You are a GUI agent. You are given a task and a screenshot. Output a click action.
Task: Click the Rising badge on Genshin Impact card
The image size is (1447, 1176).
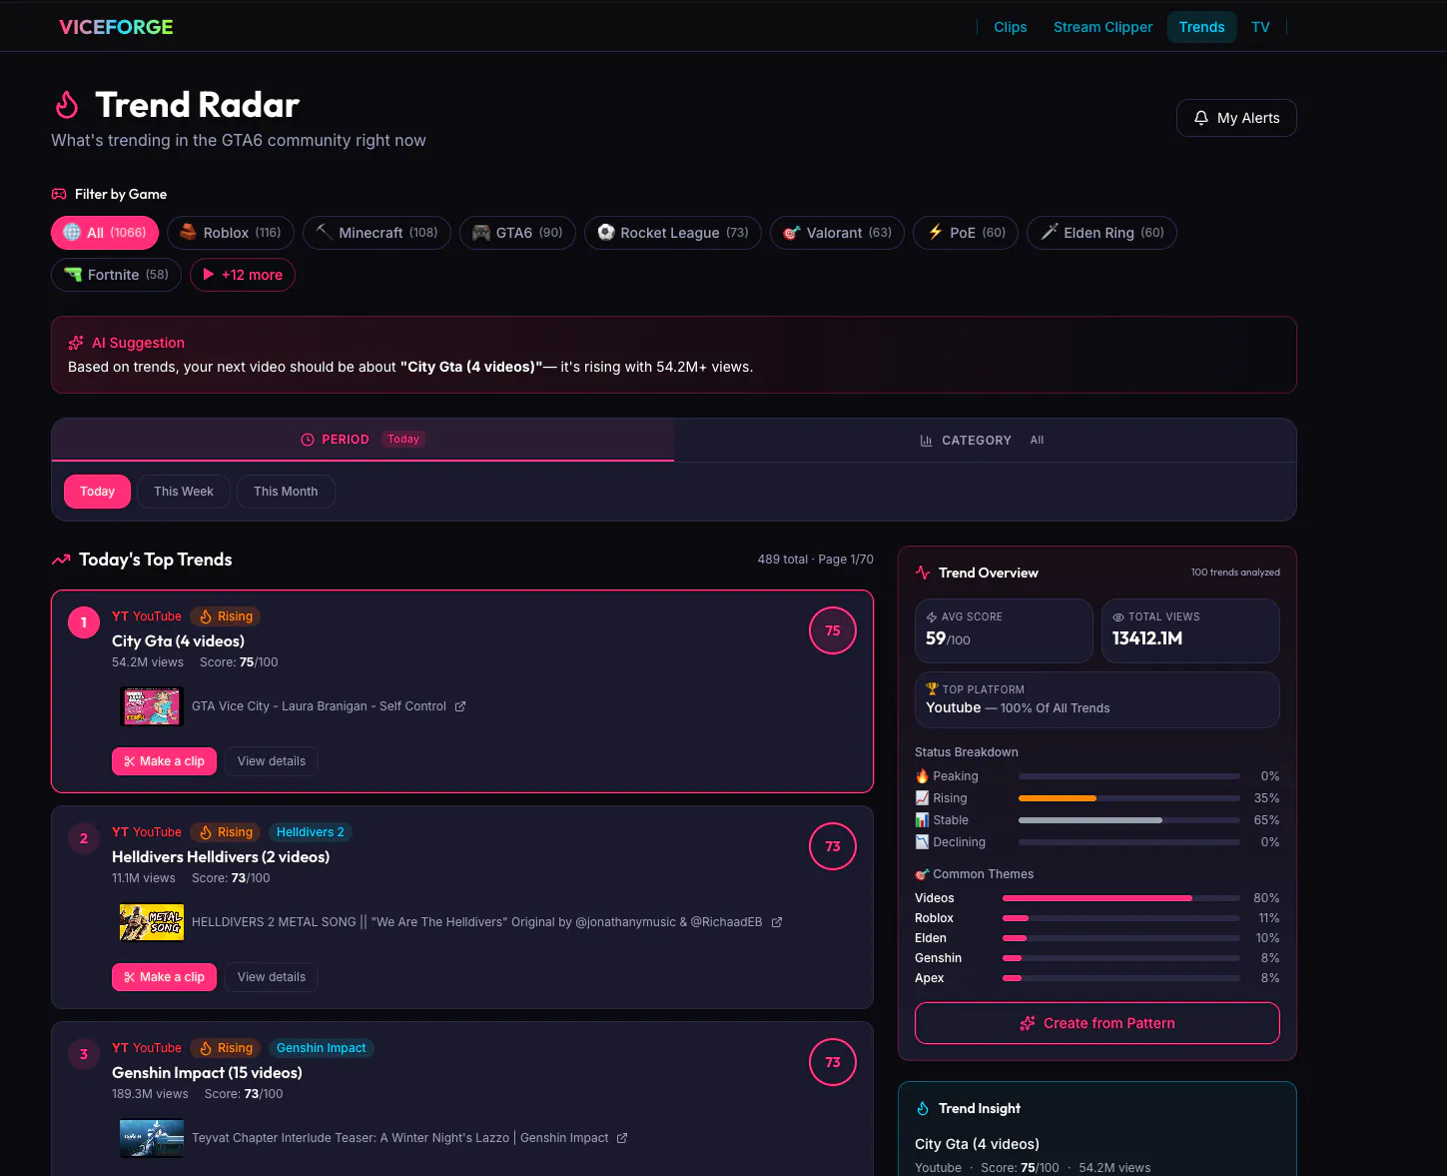point(226,1048)
